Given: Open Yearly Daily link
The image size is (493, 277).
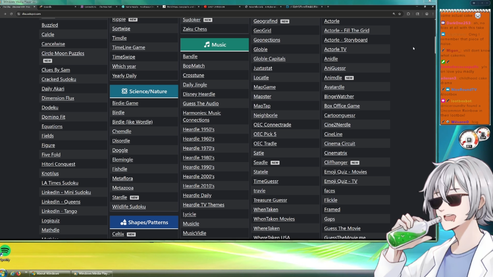Looking at the screenshot, I should 125,76.
